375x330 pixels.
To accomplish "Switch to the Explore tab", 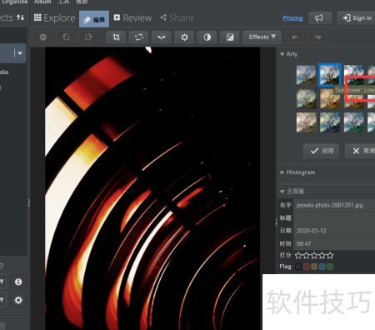I will (x=55, y=18).
